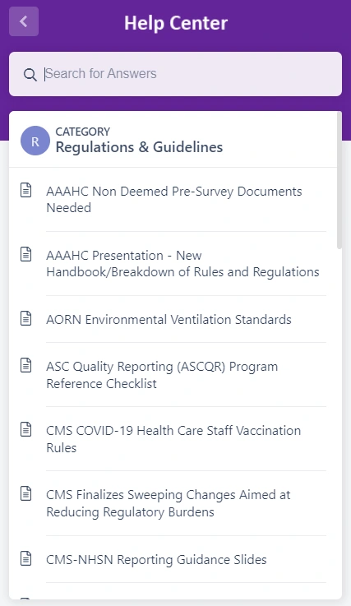Screen dimensions: 351x606
Task: Click document icon beside CMS COVID-19 Vaccination Rules
Action: 26,429
